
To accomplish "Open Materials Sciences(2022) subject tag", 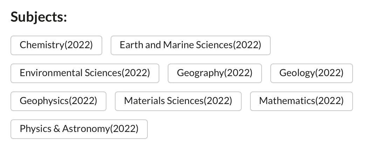I will [178, 101].
